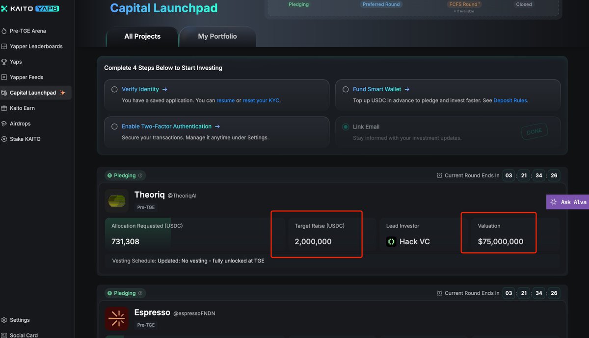Viewport: 589px width, 338px height.
Task: Select the Fund Smart Wallet radio circle
Action: [346, 89]
